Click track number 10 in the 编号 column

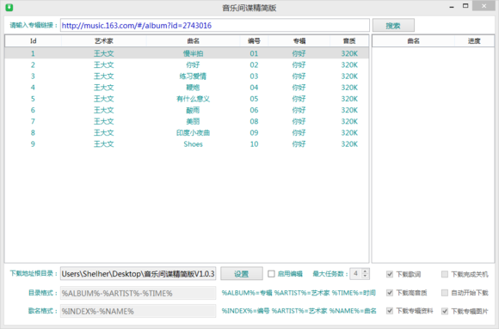(254, 144)
